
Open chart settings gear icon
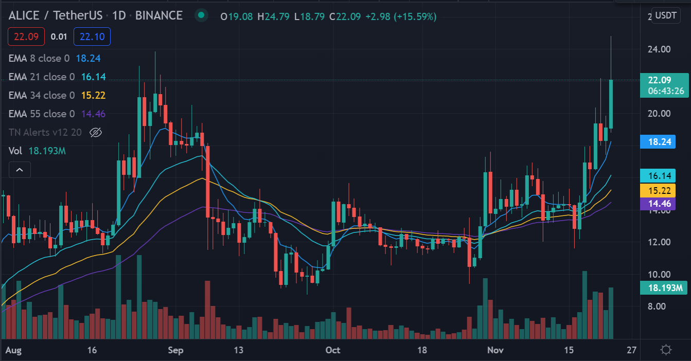[x=666, y=350]
